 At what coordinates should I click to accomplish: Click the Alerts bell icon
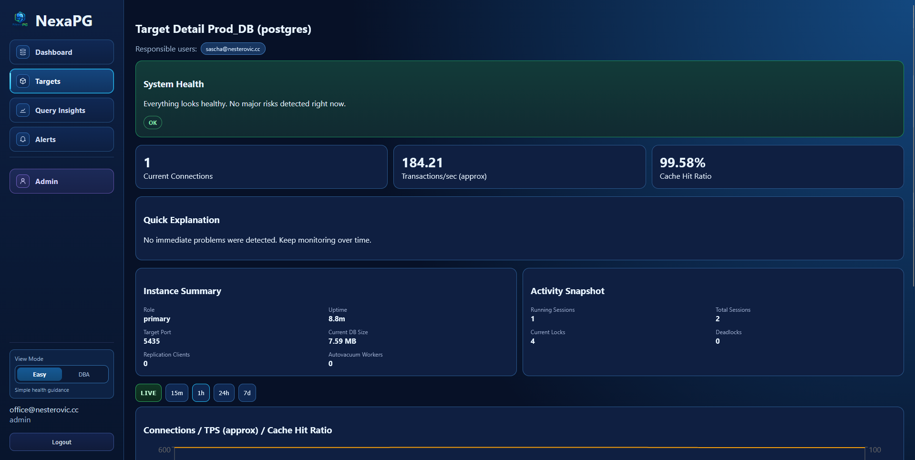coord(23,139)
